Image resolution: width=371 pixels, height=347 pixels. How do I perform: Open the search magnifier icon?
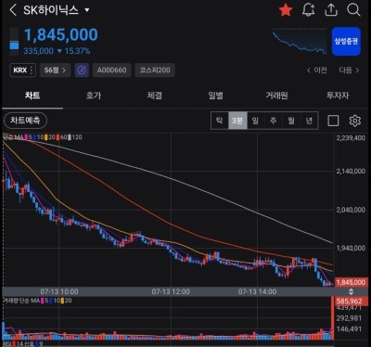353,10
